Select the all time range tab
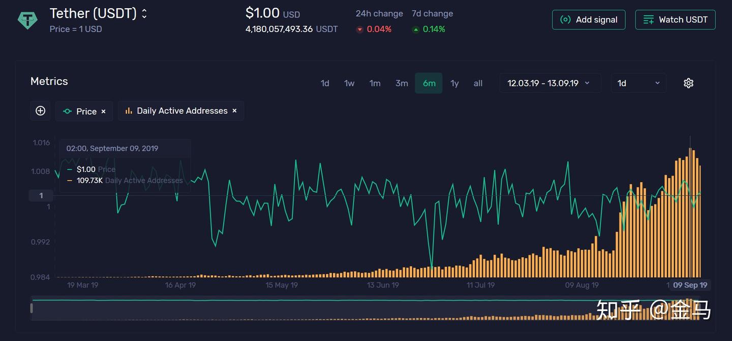The image size is (732, 341). (477, 83)
